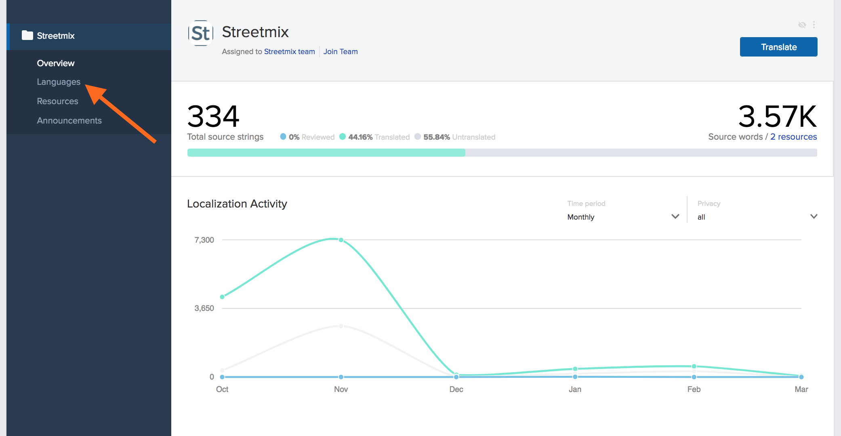Click the Oct x-axis label
The height and width of the screenshot is (436, 841).
coord(222,390)
